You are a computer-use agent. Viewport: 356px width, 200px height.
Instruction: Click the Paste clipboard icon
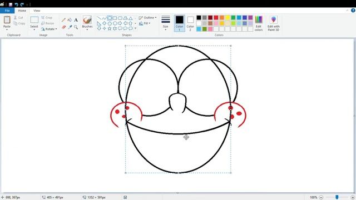[x=7, y=20]
